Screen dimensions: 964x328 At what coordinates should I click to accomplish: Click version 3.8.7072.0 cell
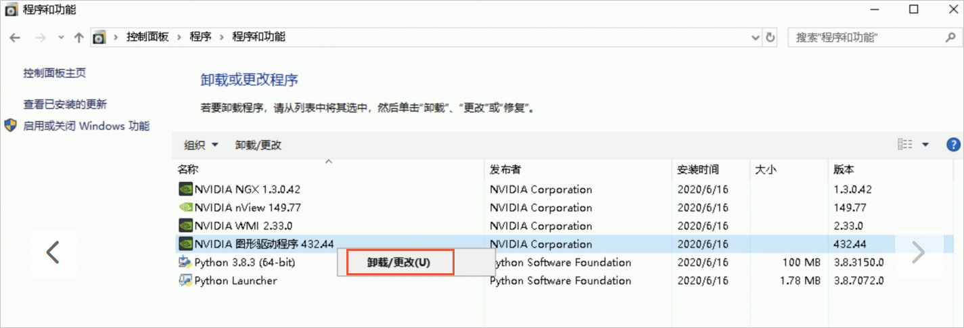click(859, 281)
